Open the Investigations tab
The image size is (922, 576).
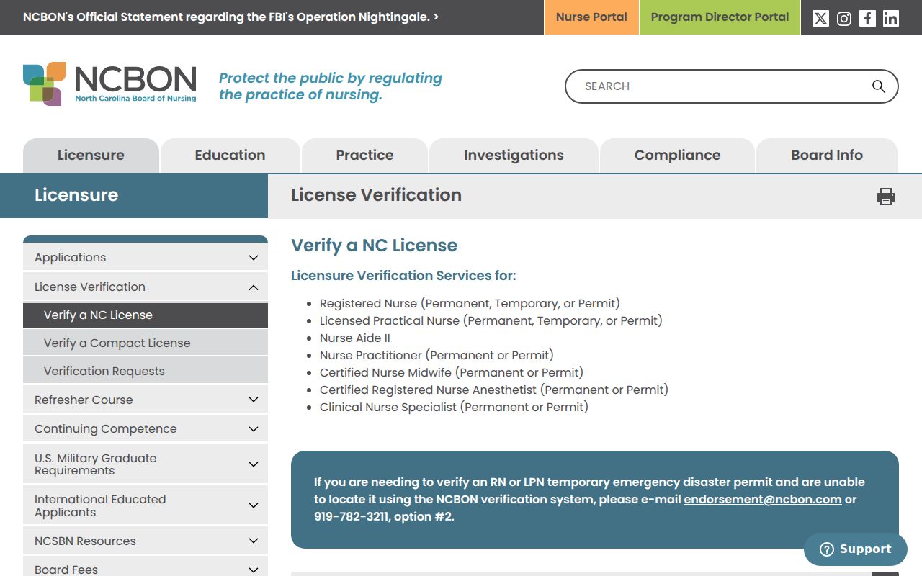coord(514,156)
